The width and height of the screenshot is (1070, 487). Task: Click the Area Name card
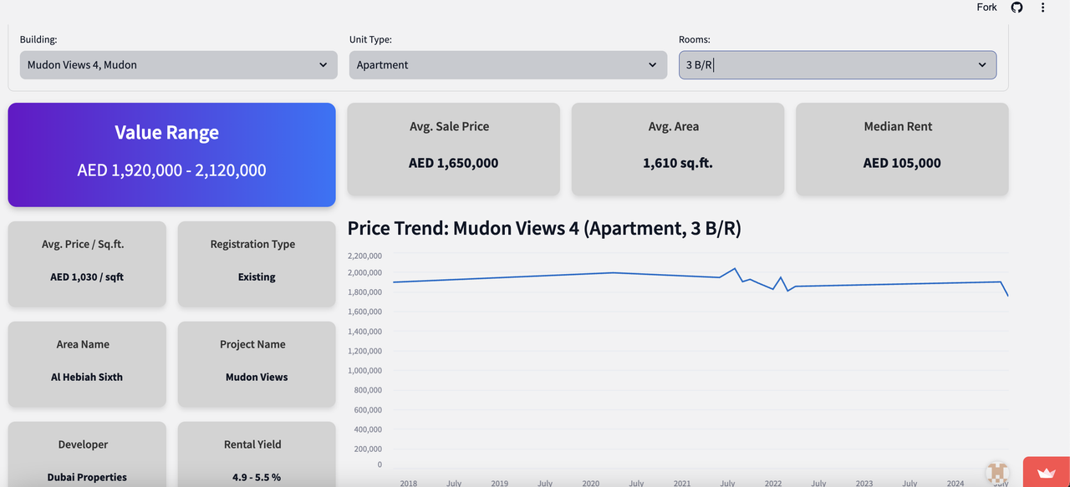click(87, 364)
